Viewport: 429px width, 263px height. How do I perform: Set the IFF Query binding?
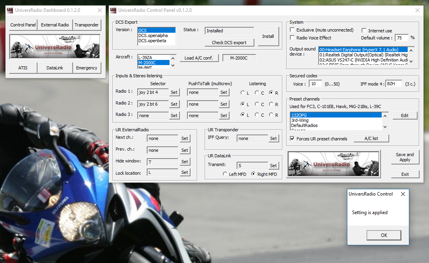coord(273,138)
